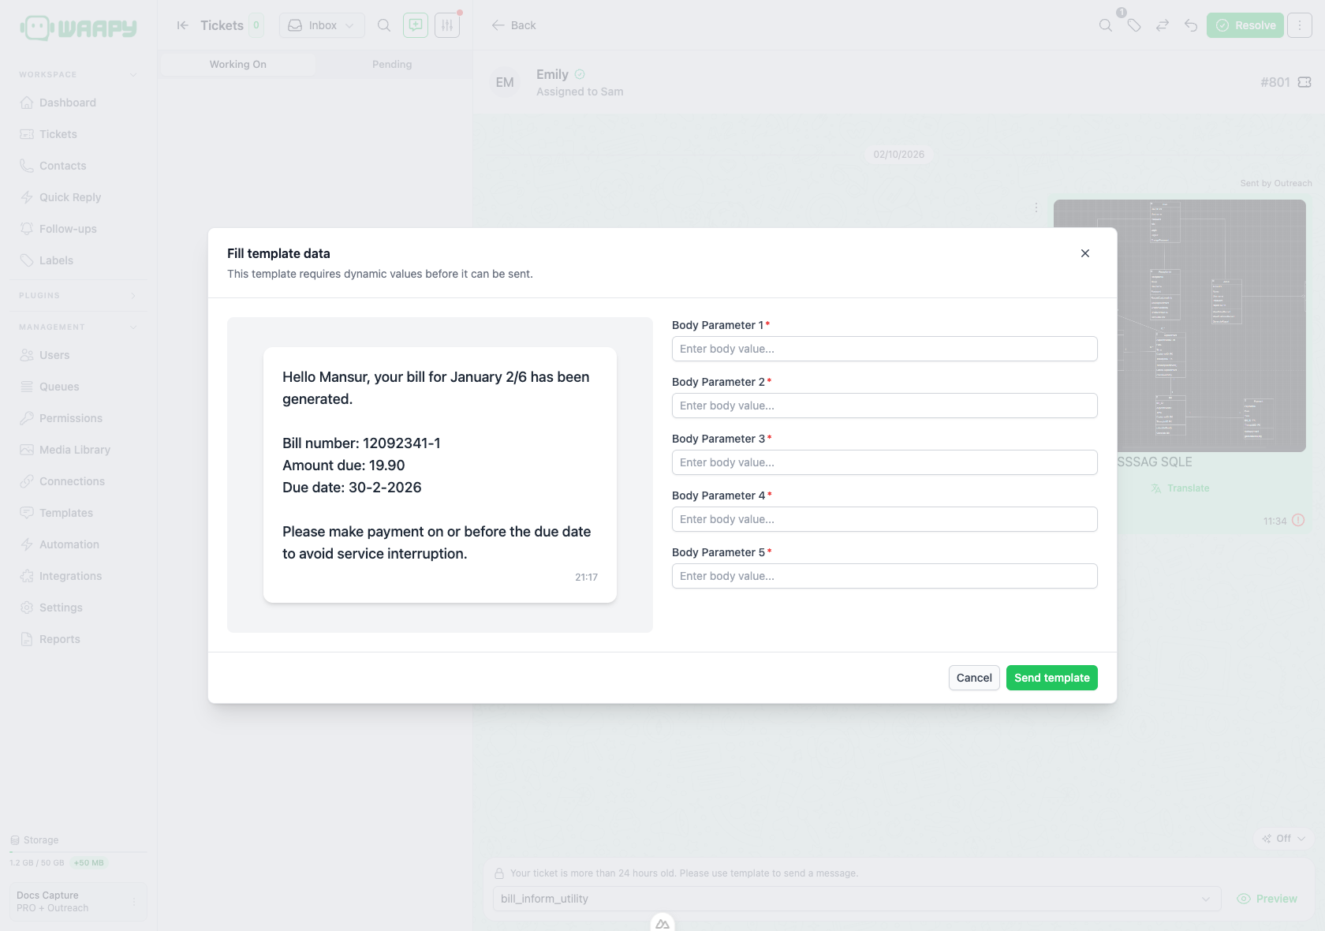This screenshot has height=931, width=1325.
Task: Click the Send template button
Action: (1051, 678)
